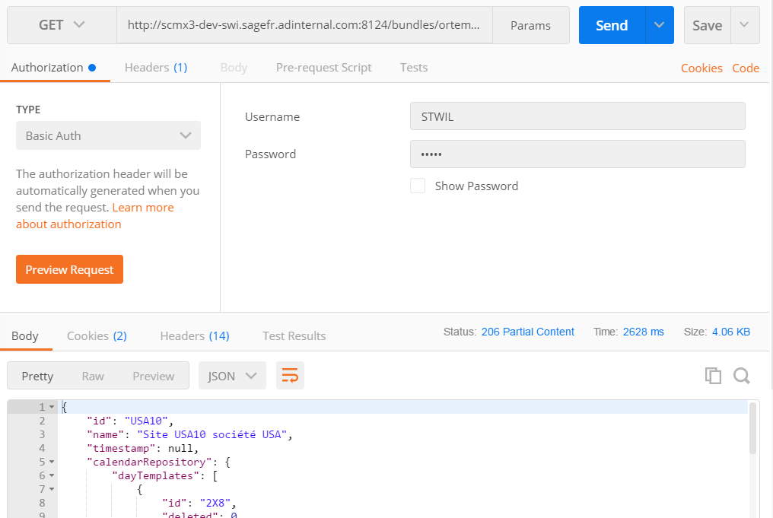Click the Username input field
The width and height of the screenshot is (773, 518).
tap(577, 116)
